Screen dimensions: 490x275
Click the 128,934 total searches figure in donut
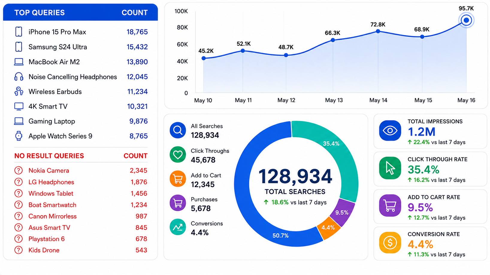point(295,176)
